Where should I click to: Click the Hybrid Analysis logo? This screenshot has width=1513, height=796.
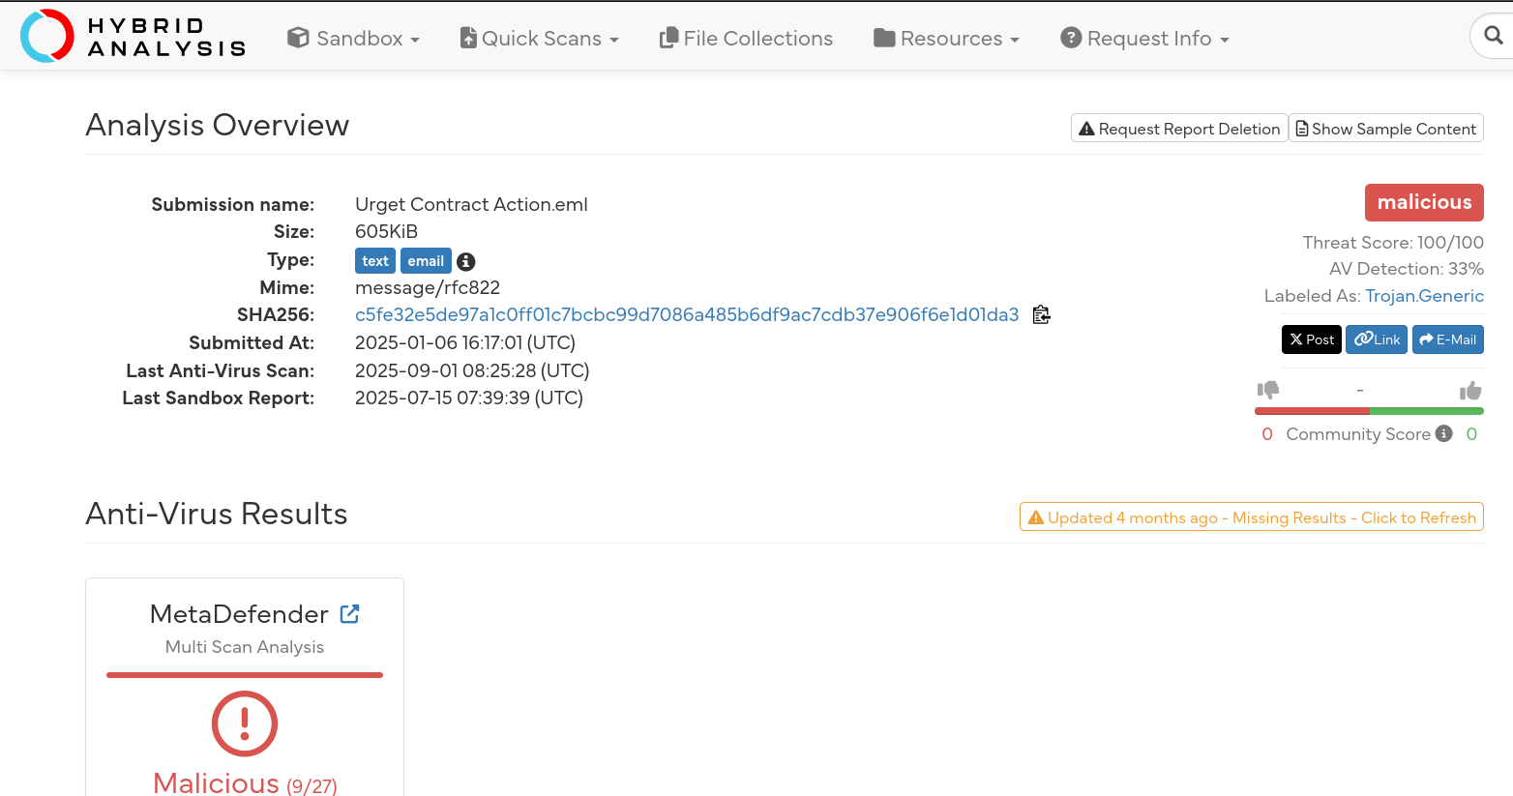[x=133, y=35]
